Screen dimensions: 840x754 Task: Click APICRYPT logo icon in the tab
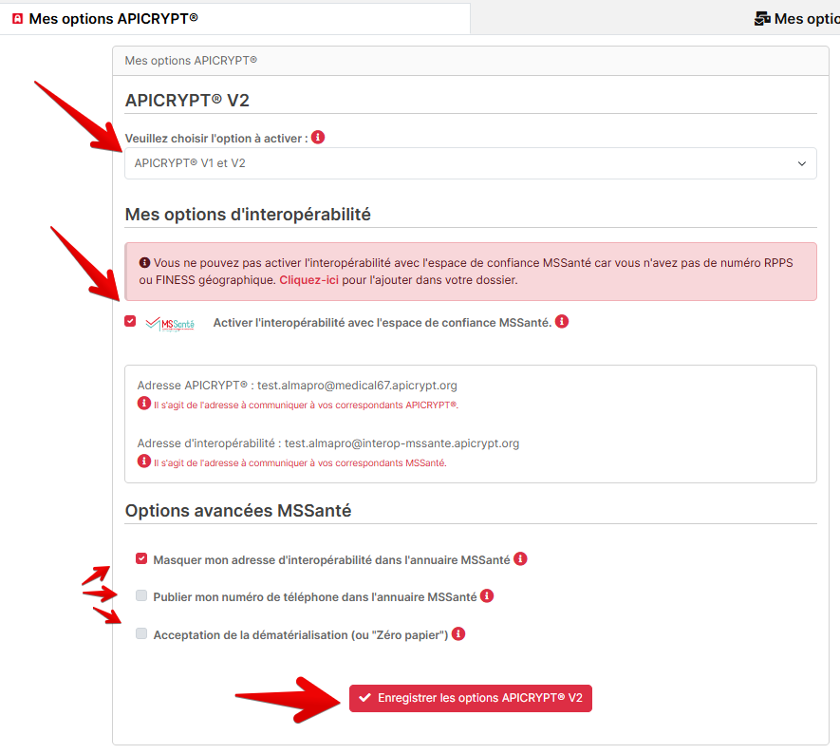tap(18, 19)
